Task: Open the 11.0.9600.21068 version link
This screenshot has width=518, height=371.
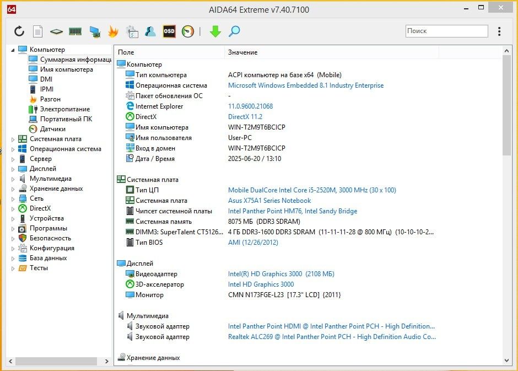Action: (250, 106)
